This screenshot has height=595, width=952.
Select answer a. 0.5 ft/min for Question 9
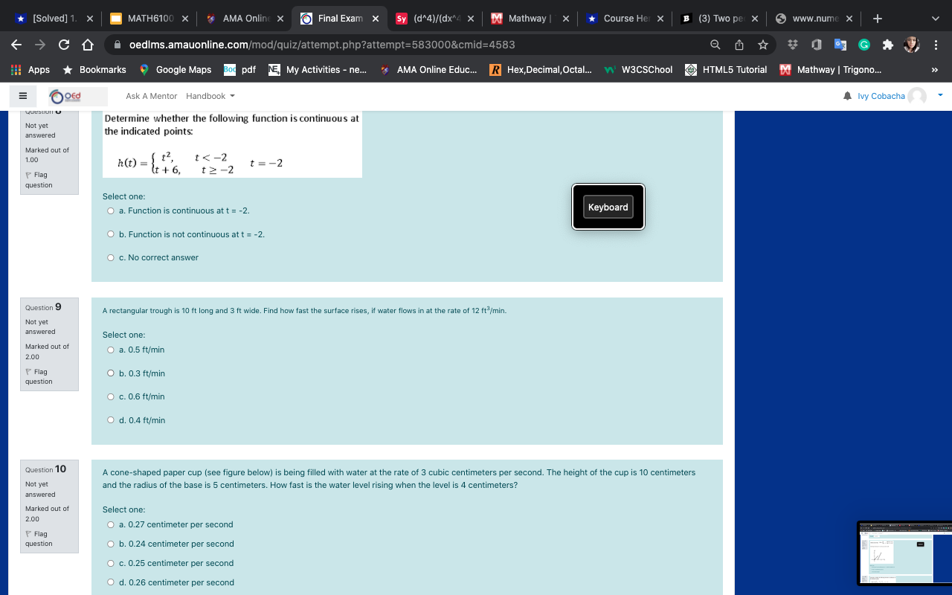point(110,350)
